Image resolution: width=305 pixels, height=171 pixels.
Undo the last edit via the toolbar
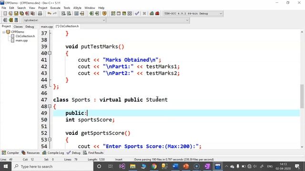click(49, 13)
